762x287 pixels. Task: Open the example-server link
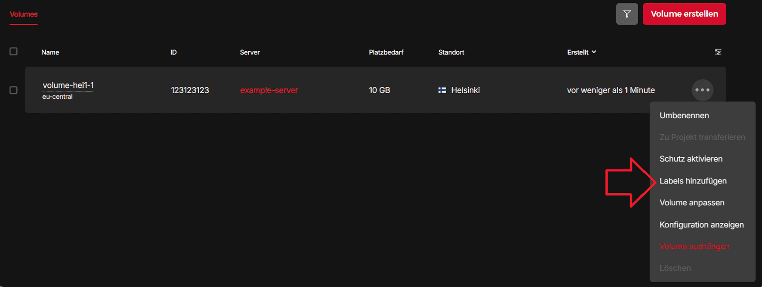(269, 90)
